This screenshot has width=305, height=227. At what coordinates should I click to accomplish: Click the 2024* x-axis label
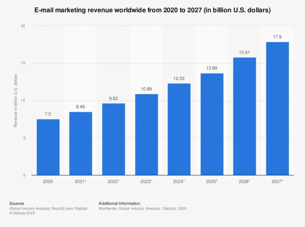point(179,181)
